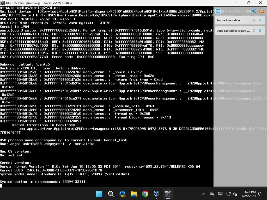Click 'Kernel Extensions in backtrace:' heading
This screenshot has height=200, width=267.
(45, 125)
